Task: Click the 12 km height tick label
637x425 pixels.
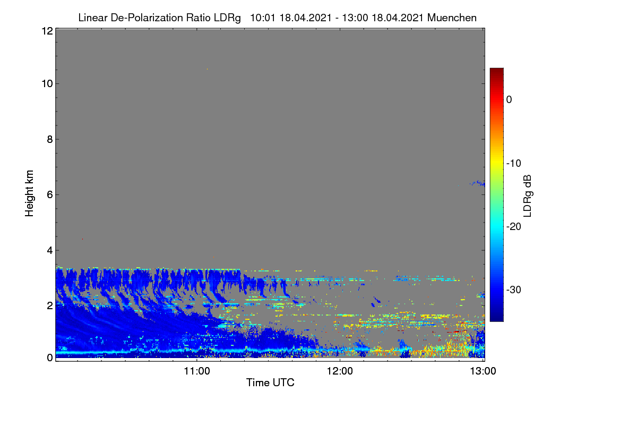Action: (47, 31)
